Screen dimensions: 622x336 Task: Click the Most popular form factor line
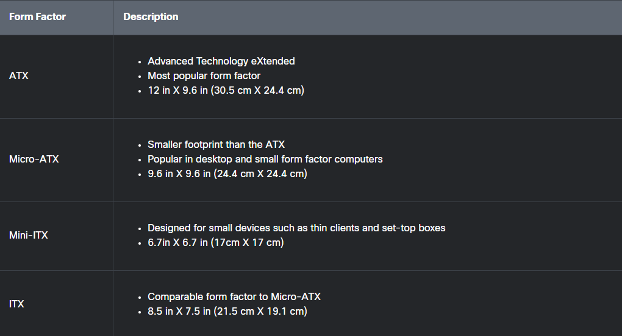(204, 76)
